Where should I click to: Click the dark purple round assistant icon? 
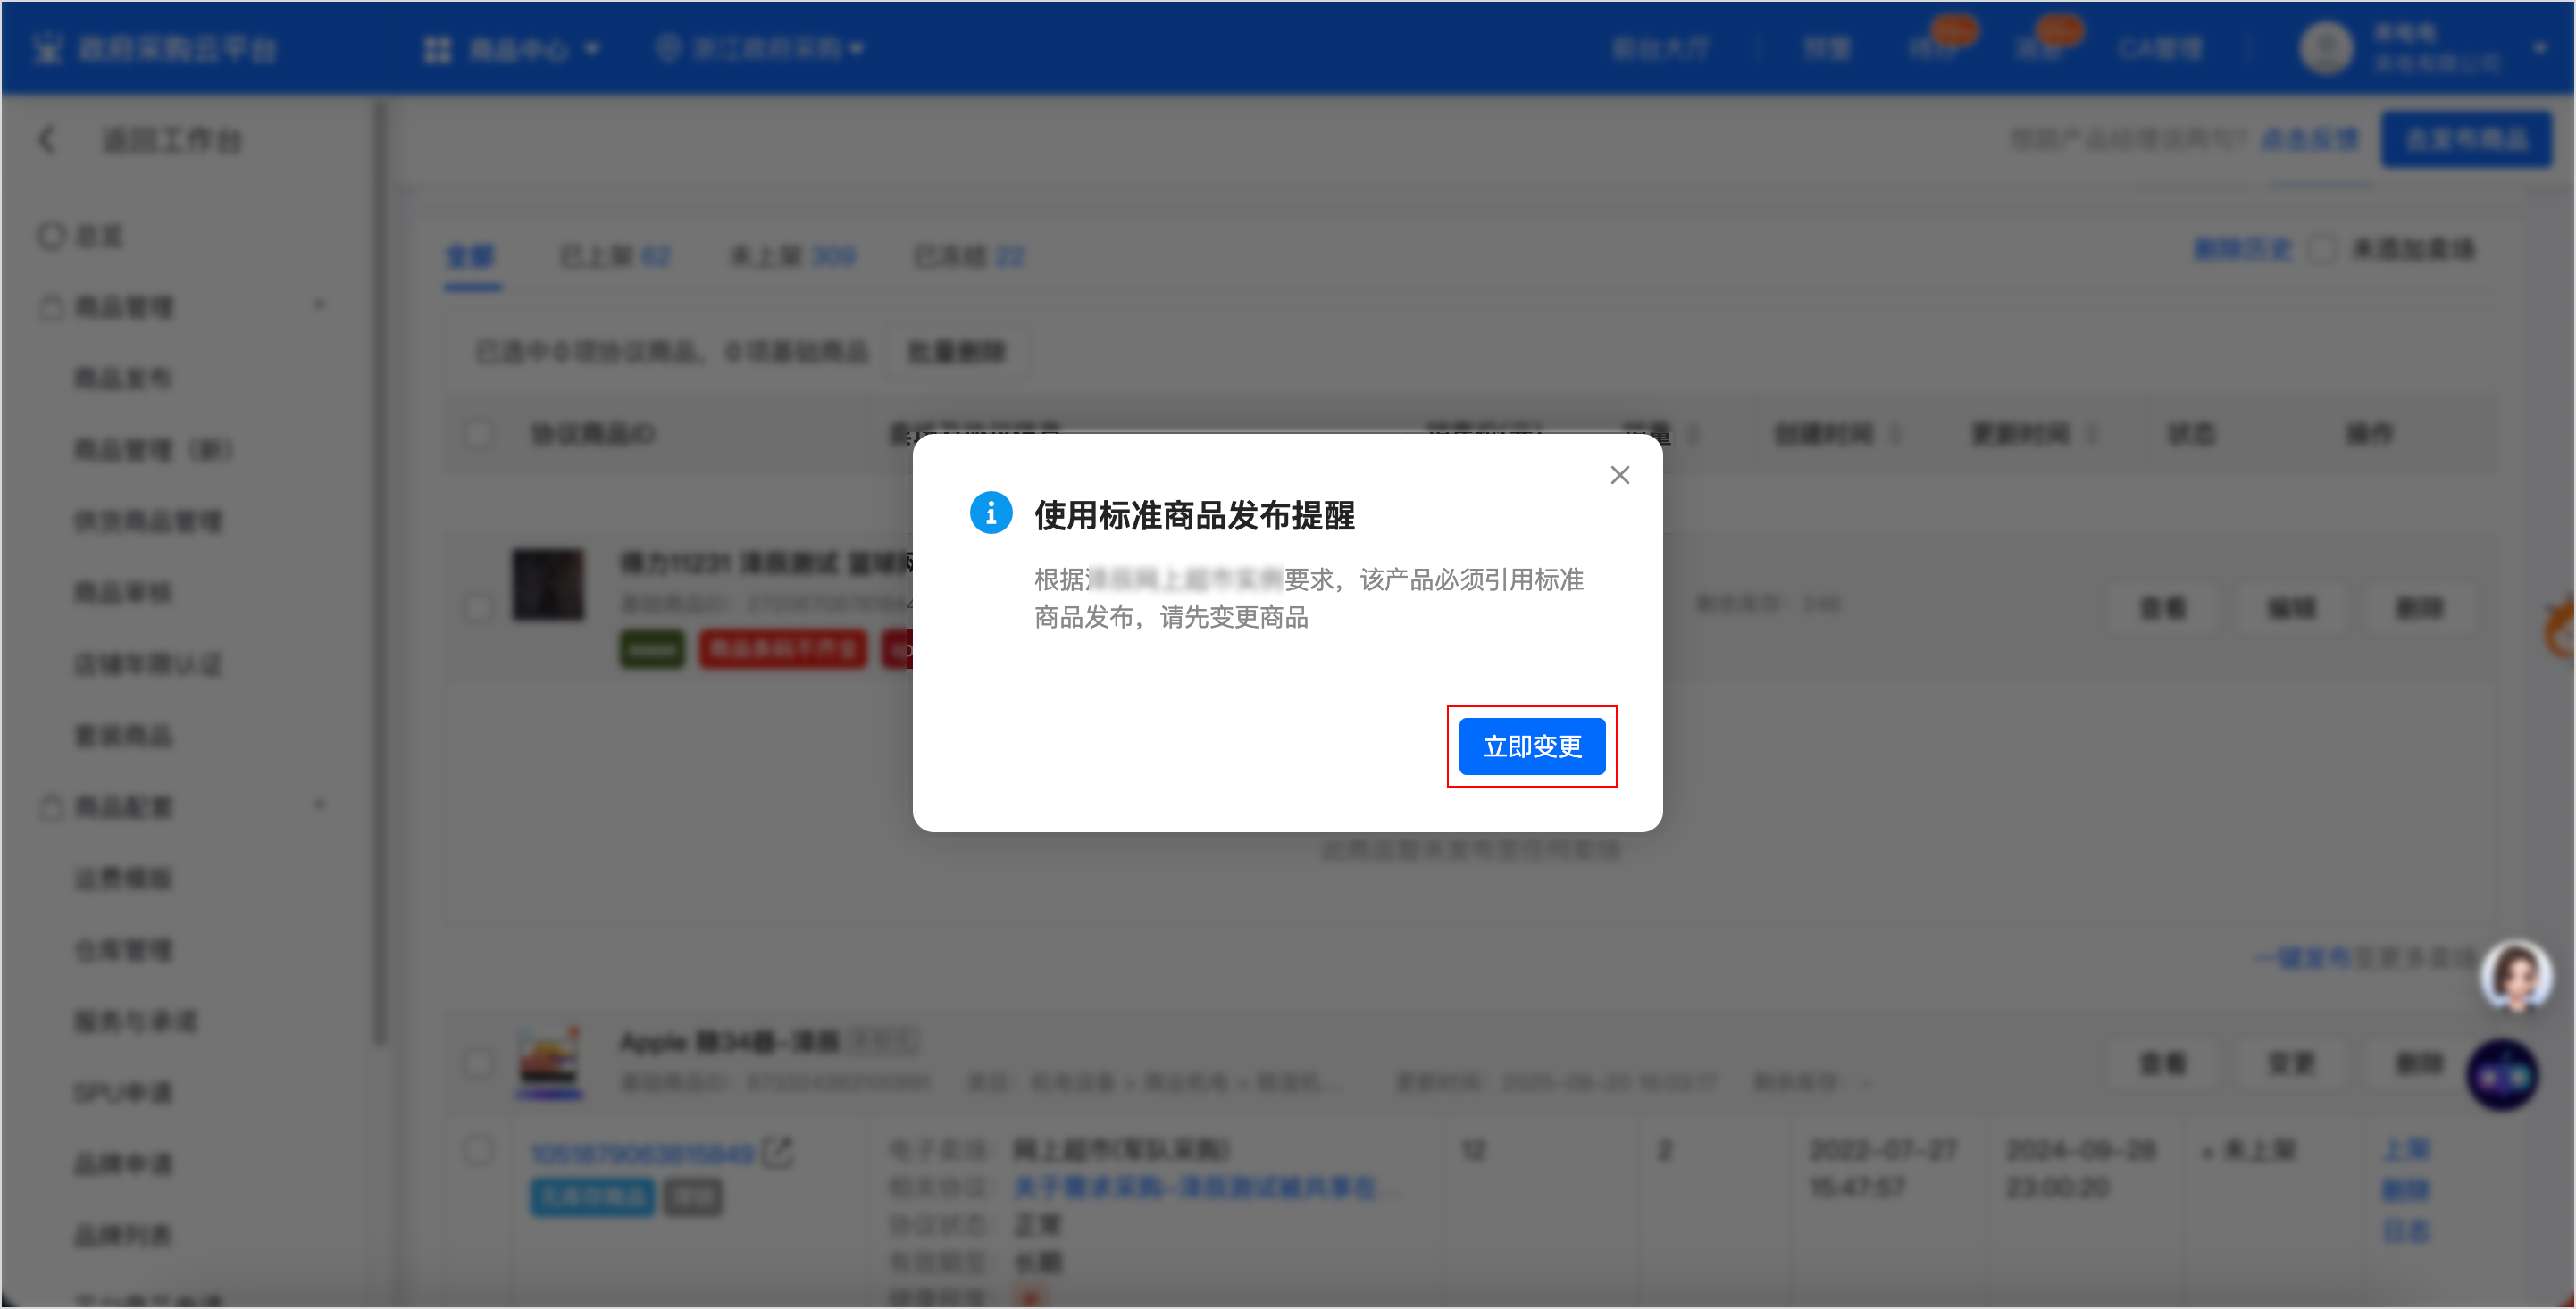click(x=2502, y=1075)
